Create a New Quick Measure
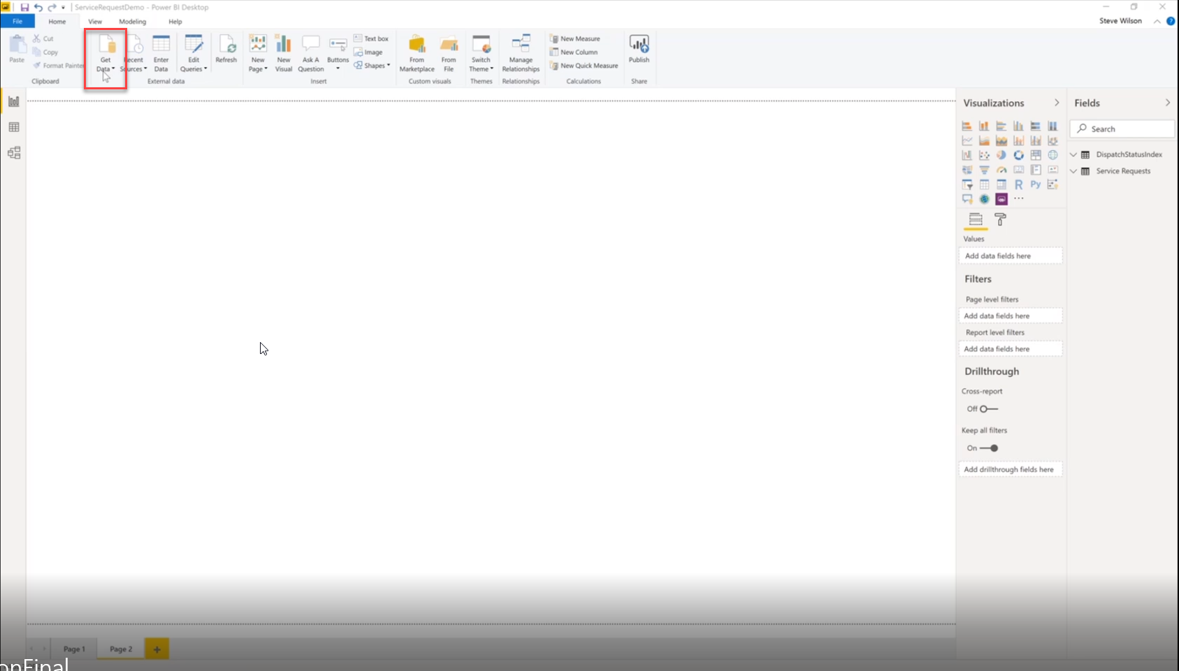Screen dimensions: 1179x671 click(584, 66)
